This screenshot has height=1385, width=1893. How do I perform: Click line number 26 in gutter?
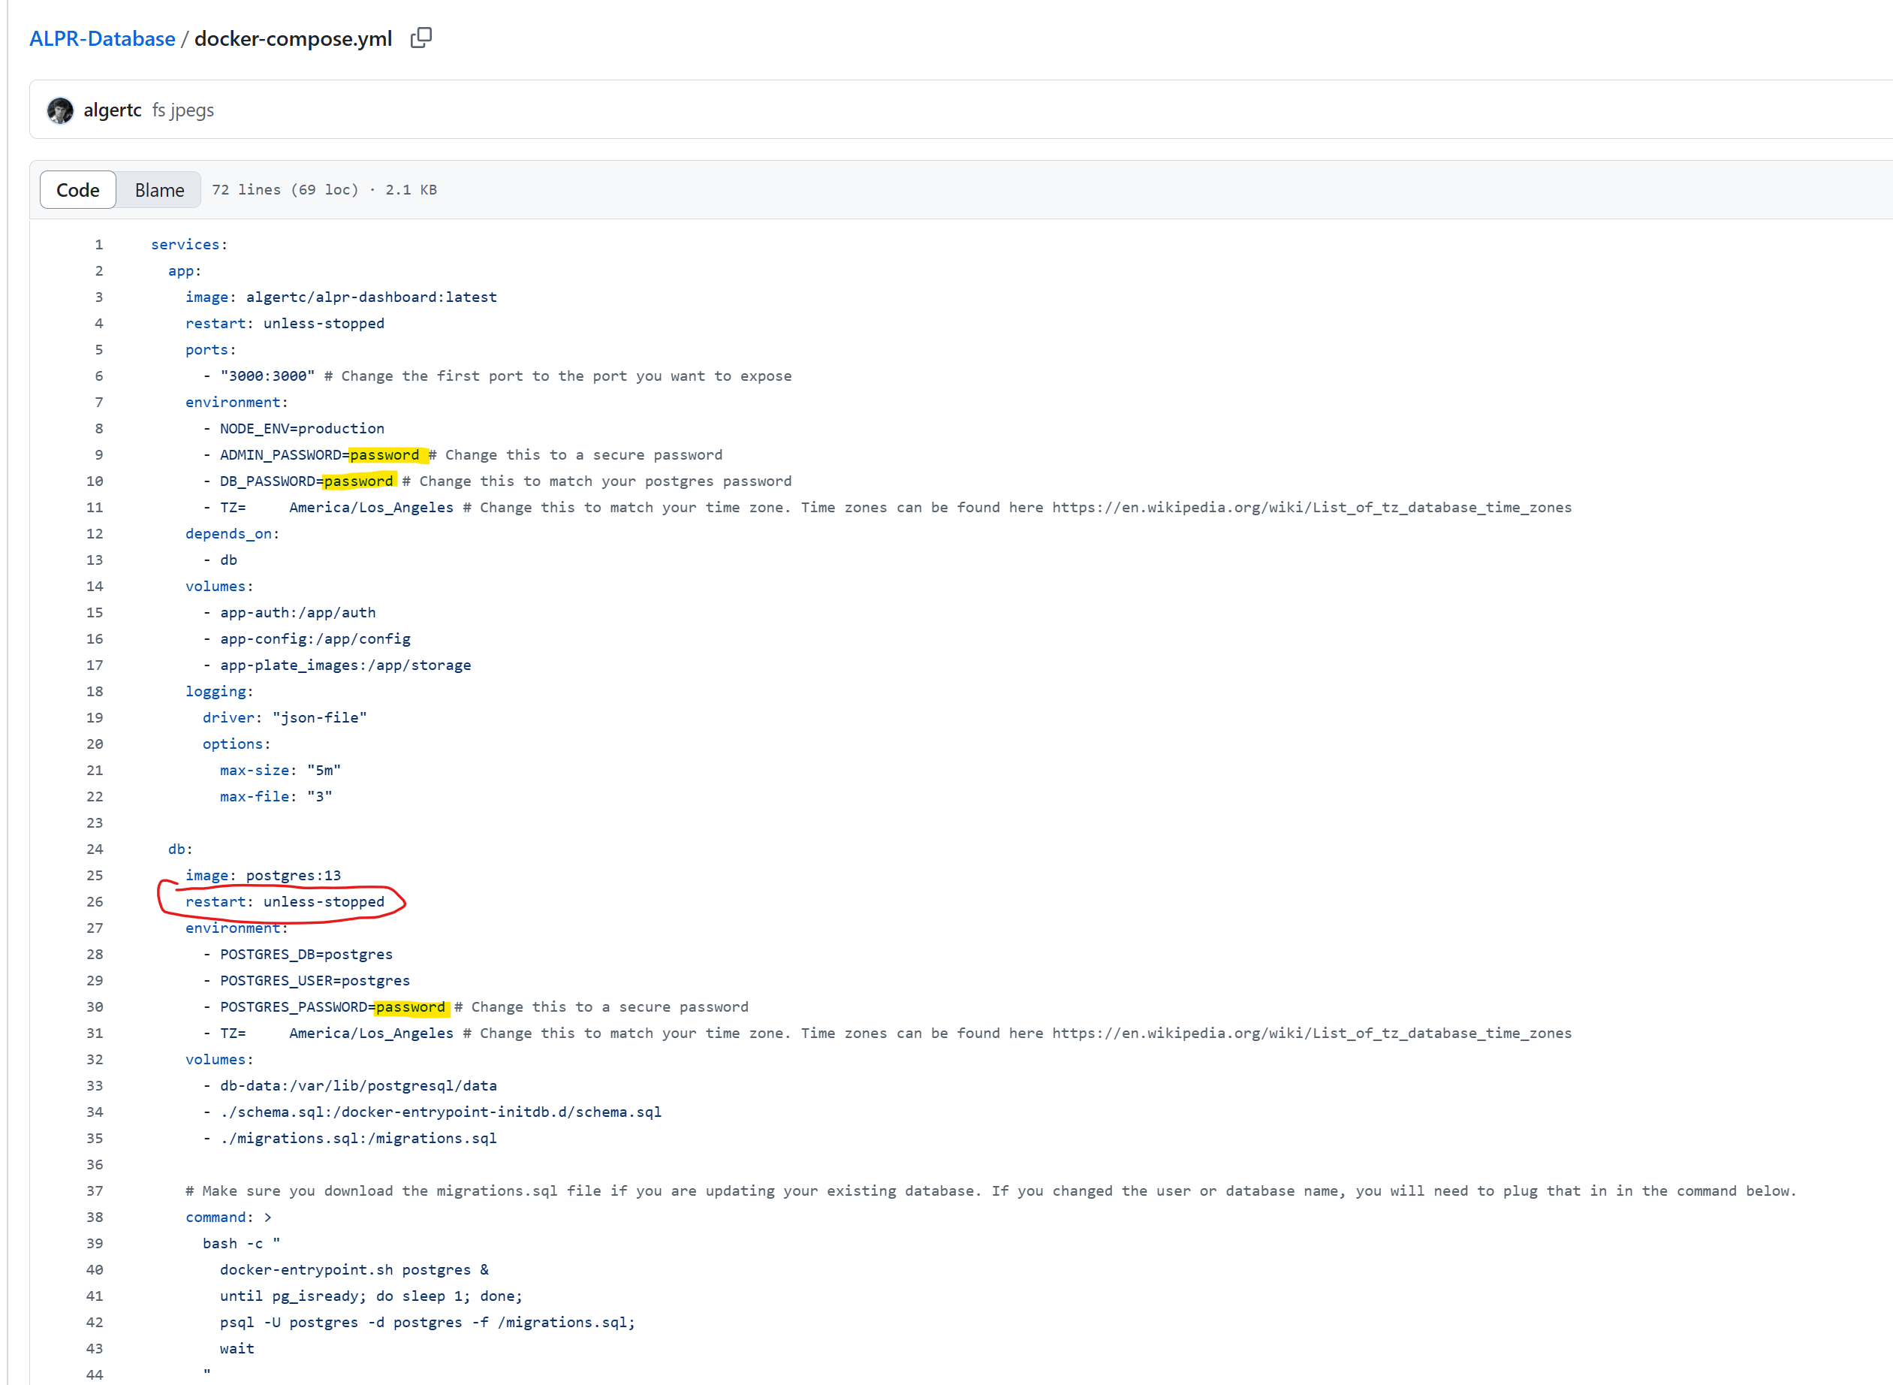point(95,901)
